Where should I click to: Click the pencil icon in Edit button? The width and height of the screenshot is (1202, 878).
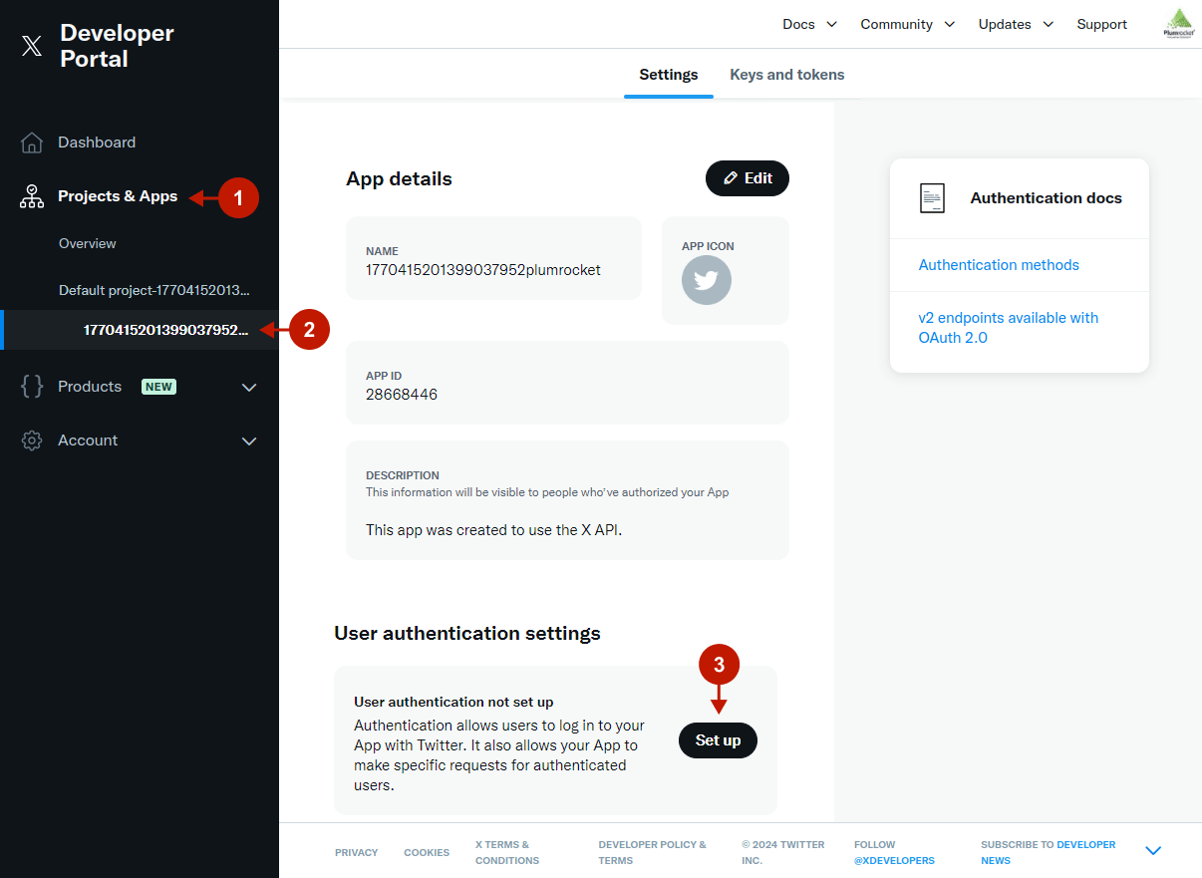[x=731, y=178]
